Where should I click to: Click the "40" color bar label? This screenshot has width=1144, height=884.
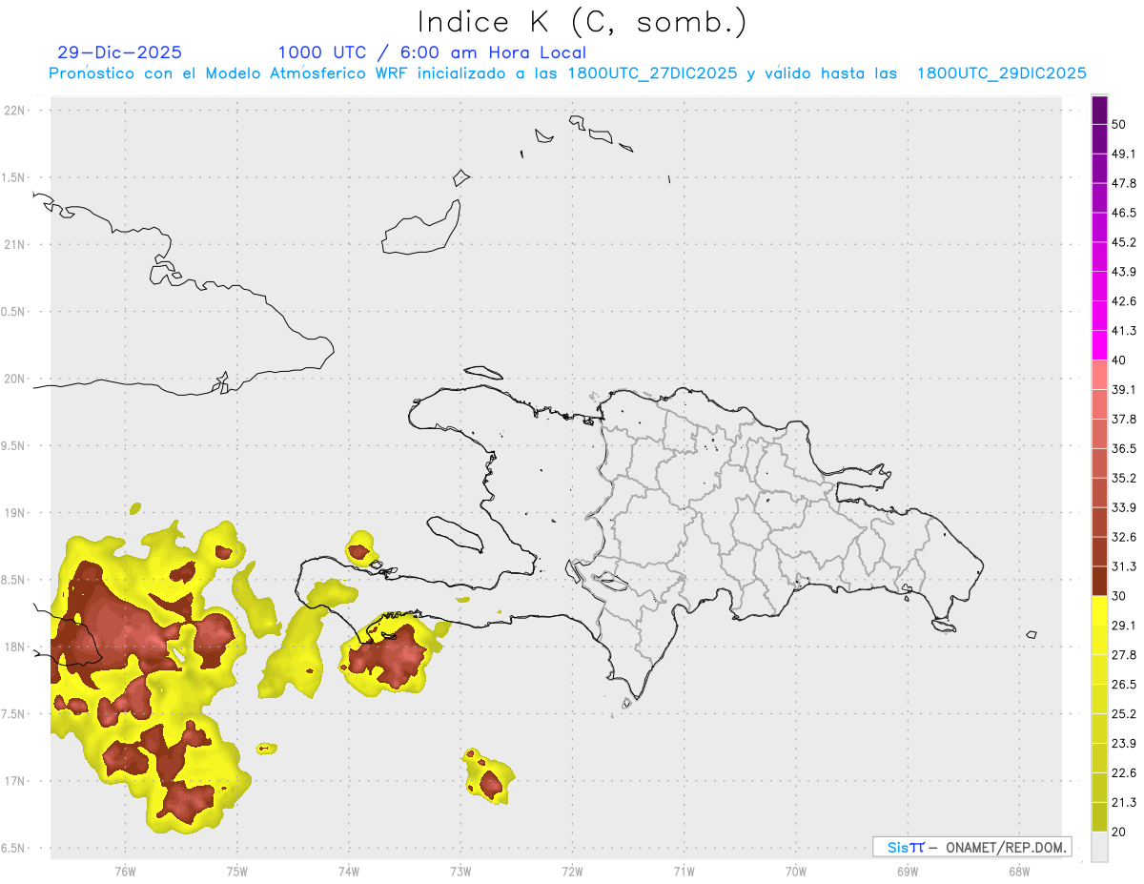click(1119, 360)
